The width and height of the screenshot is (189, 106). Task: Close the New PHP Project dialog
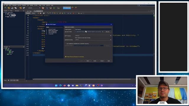point(111,24)
